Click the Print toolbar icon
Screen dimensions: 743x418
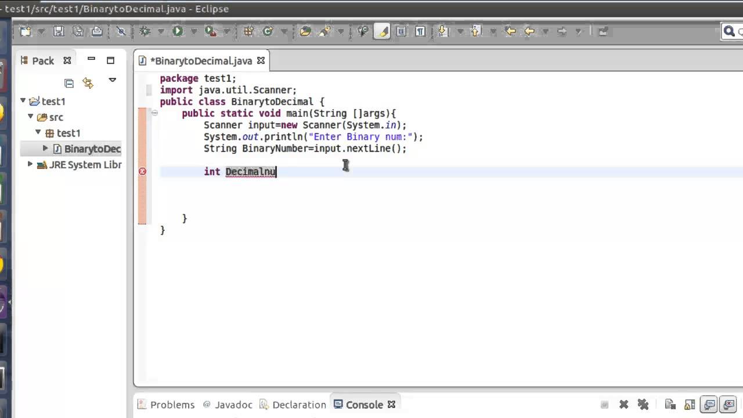click(x=97, y=31)
